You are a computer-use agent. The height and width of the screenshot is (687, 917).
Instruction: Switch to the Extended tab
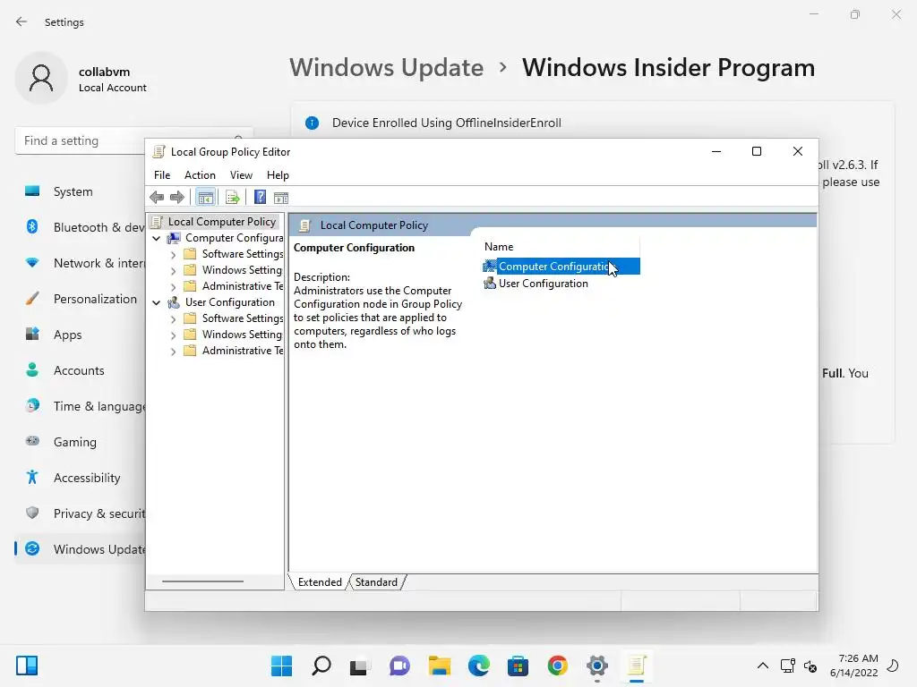(x=320, y=581)
